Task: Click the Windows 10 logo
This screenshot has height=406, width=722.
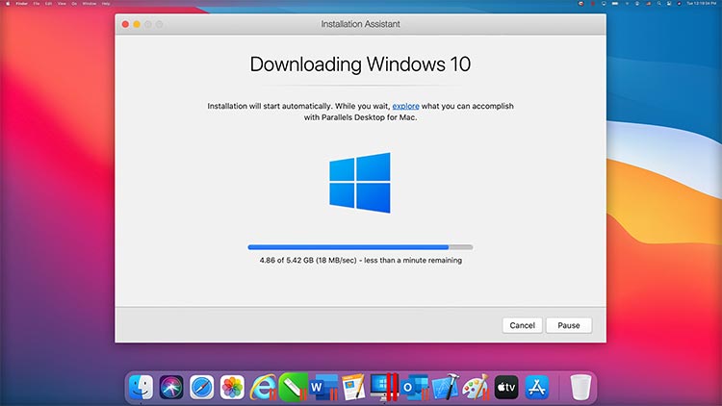Action: coord(360,183)
